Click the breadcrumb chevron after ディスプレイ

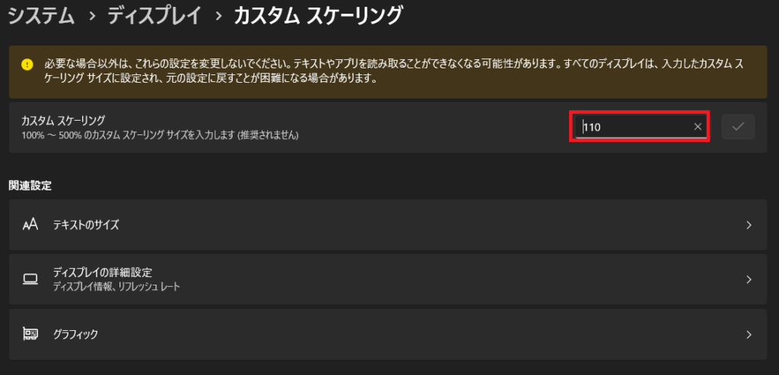(x=218, y=17)
